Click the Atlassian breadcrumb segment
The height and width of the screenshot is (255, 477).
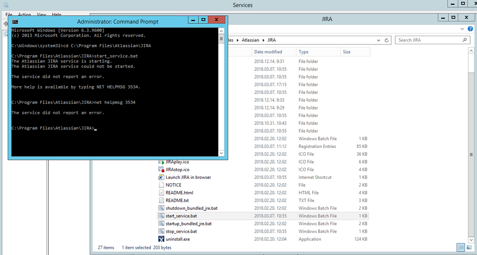point(250,40)
